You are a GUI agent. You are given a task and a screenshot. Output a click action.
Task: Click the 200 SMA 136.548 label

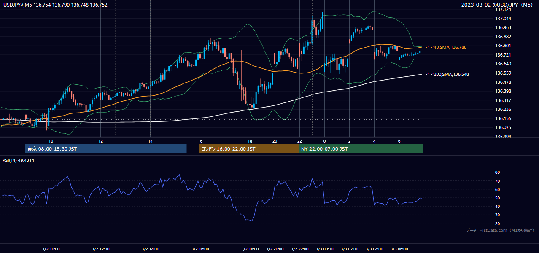pos(447,74)
